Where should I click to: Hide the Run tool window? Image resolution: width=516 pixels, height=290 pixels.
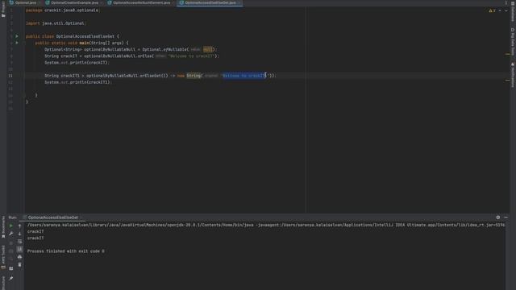point(506,217)
